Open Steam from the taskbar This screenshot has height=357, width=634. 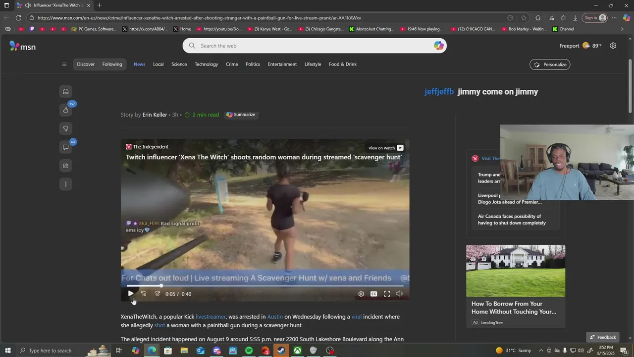(281, 351)
